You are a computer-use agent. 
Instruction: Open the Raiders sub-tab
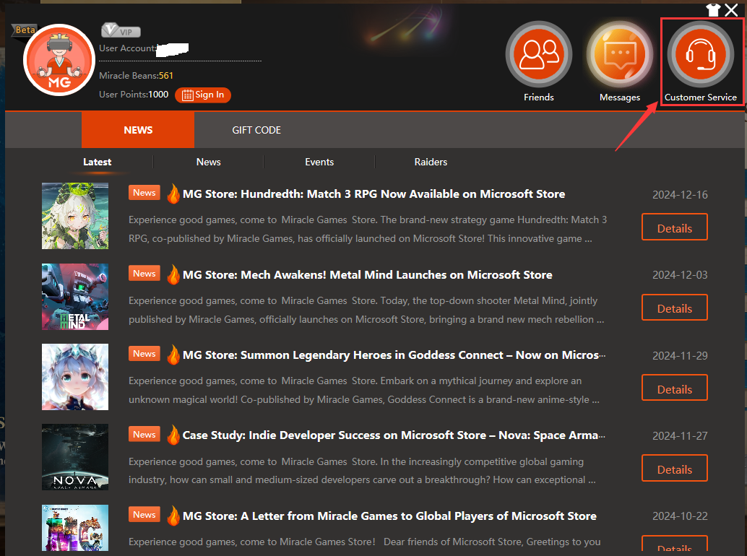tap(431, 162)
